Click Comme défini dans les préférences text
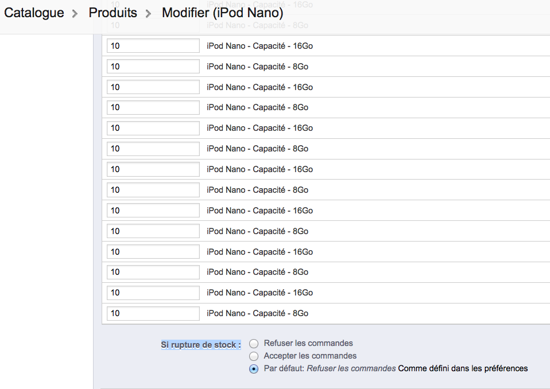The height and width of the screenshot is (389, 550). click(463, 368)
